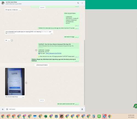Click the 2 PESAN BELUM DIBACA banner
The height and width of the screenshot is (119, 137).
[42, 65]
